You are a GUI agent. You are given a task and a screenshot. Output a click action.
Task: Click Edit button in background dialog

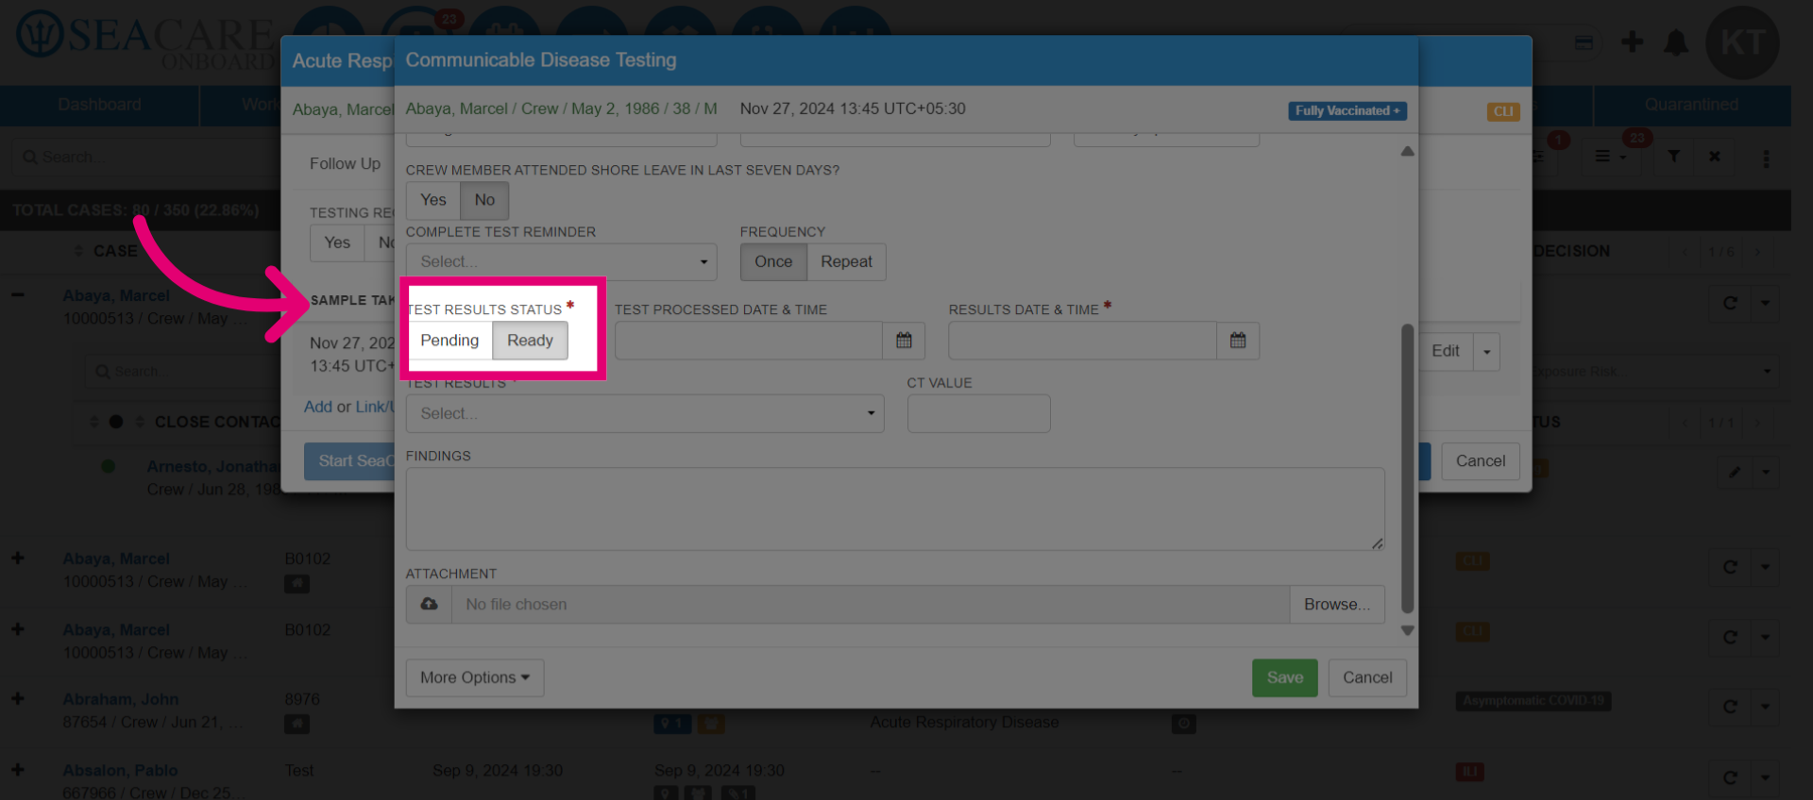1445,351
